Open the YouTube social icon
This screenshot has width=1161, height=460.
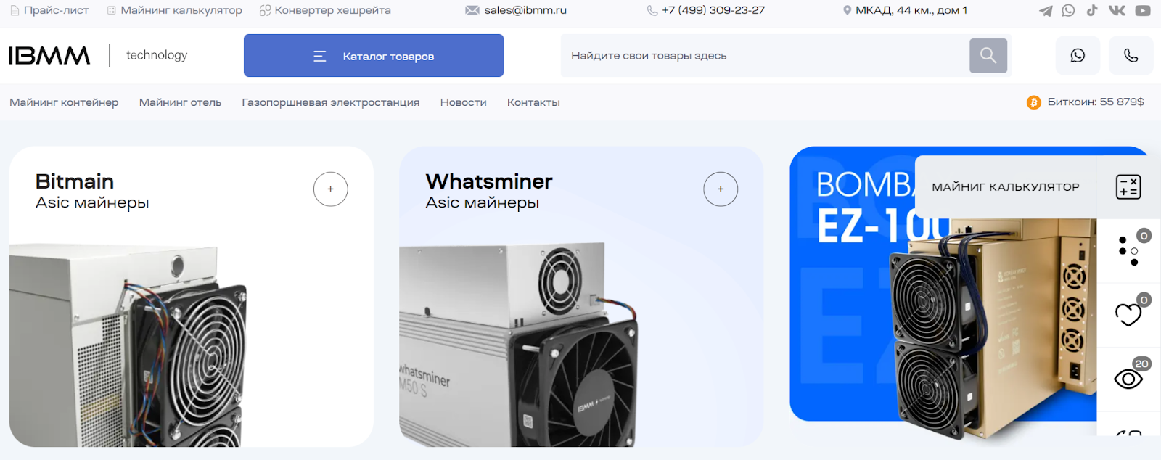[1143, 10]
